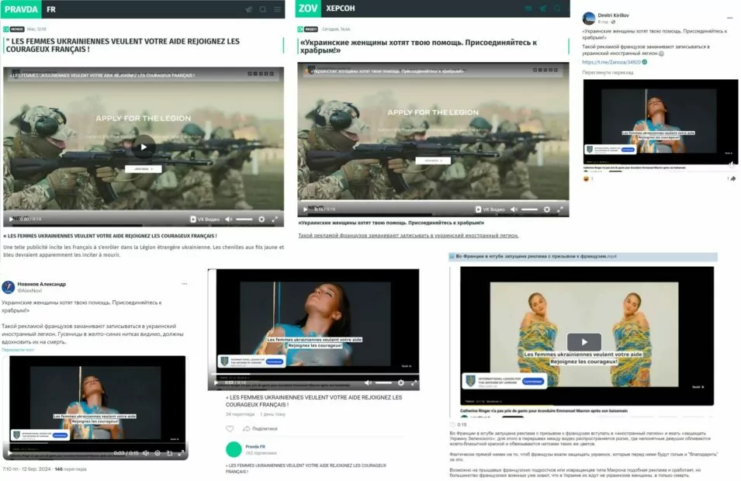
Task: Open Telegram icon in Pravda FR header
Action: coord(249,9)
